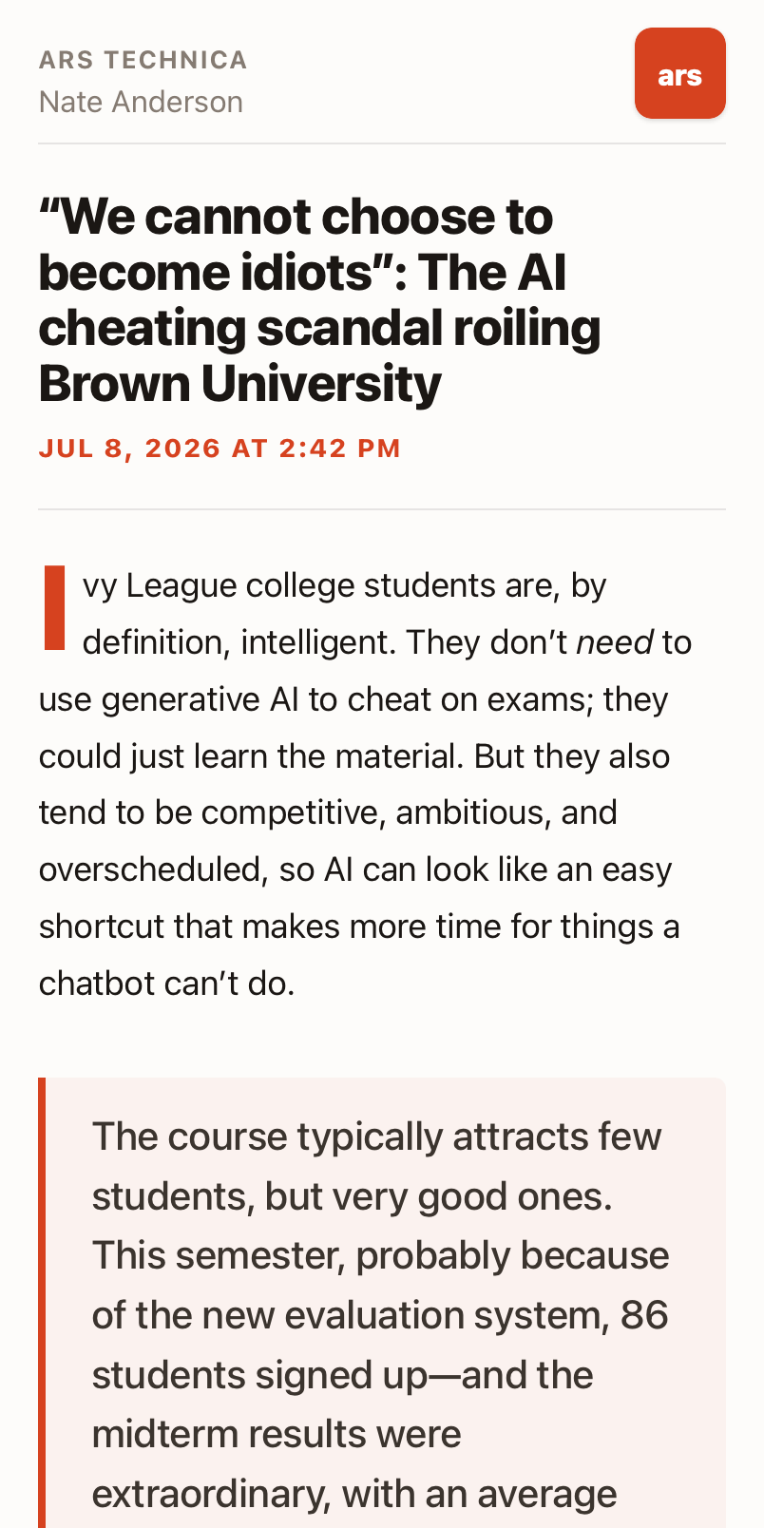Click the phrase 'use generative AI to cheat'
The image size is (764, 1528).
220,699
